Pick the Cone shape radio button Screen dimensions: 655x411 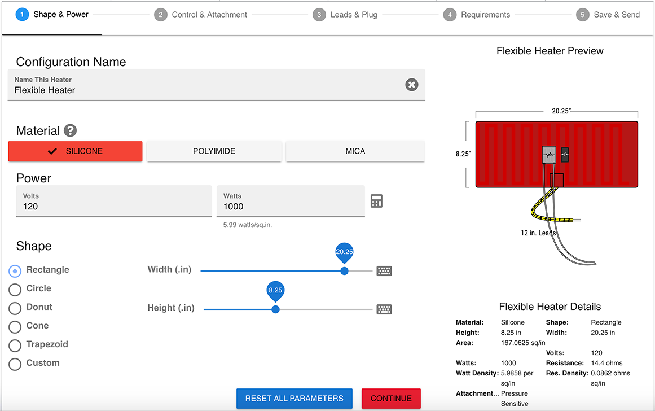[15, 326]
